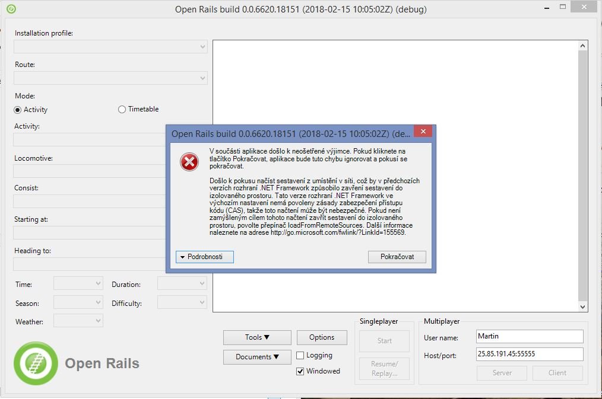The height and width of the screenshot is (399, 602).
Task: Click the Host/port input field
Action: [530, 354]
